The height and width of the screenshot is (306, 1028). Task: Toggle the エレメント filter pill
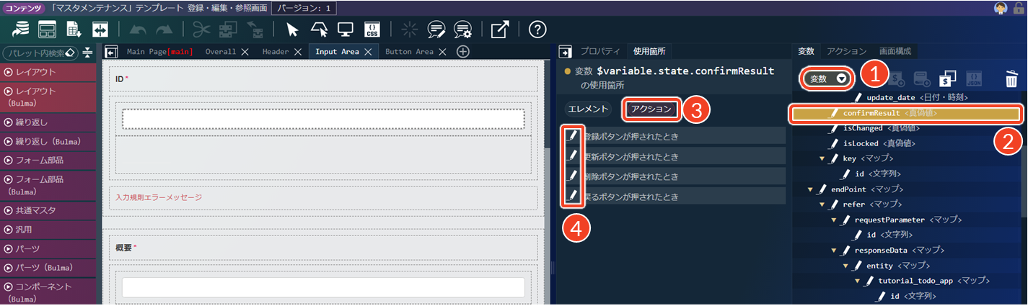point(588,109)
